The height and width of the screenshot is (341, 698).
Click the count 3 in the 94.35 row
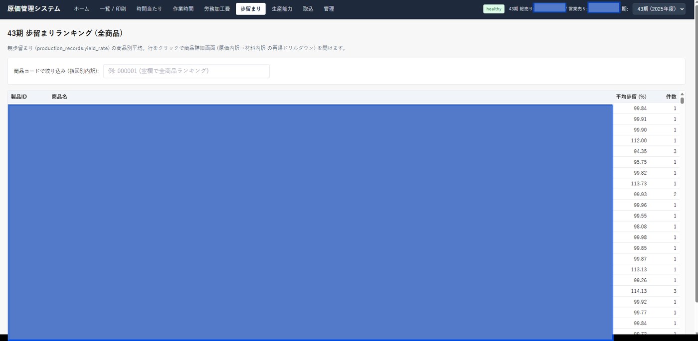click(x=675, y=151)
